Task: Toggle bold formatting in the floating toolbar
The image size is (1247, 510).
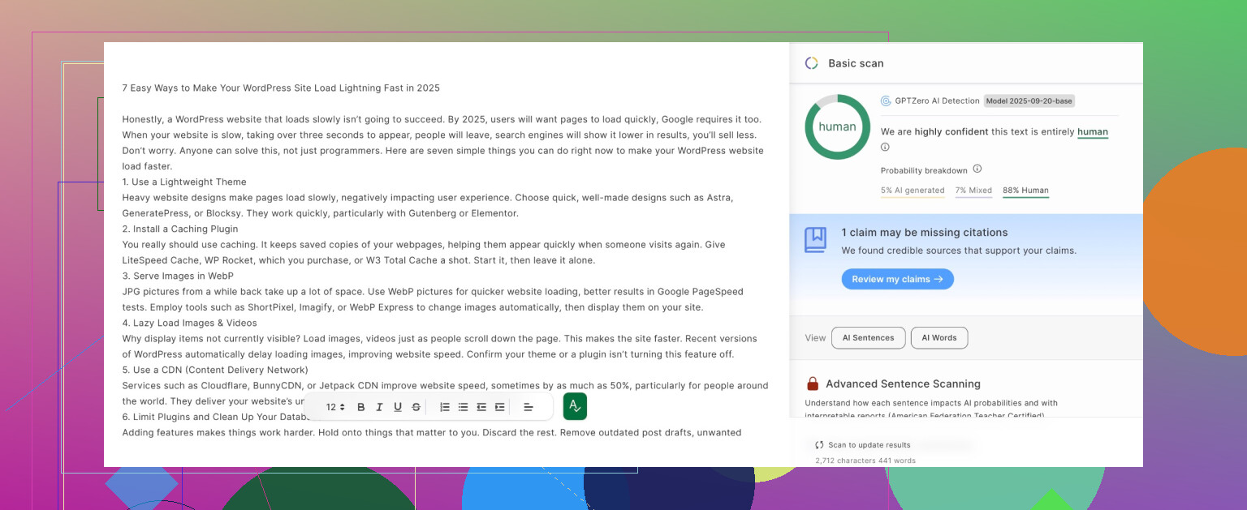Action: [361, 407]
